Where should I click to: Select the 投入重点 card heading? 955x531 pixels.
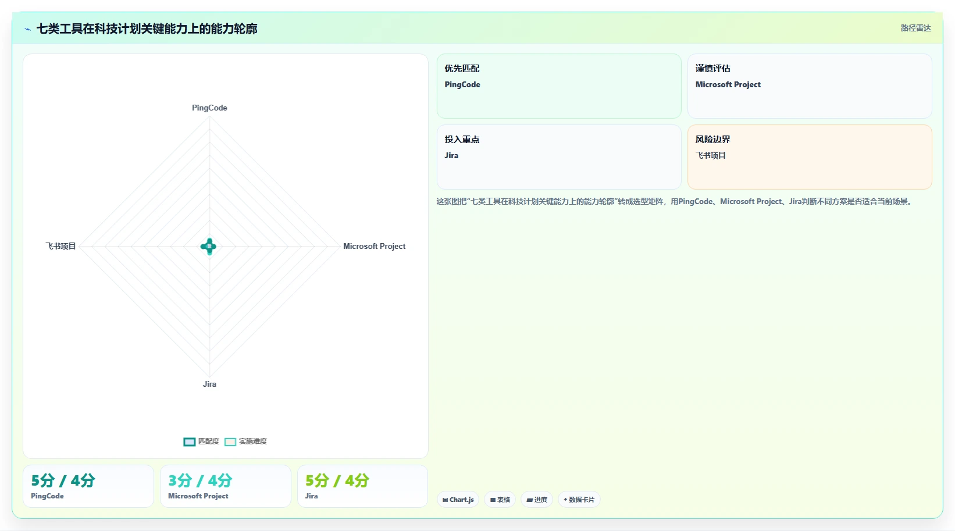tap(462, 139)
